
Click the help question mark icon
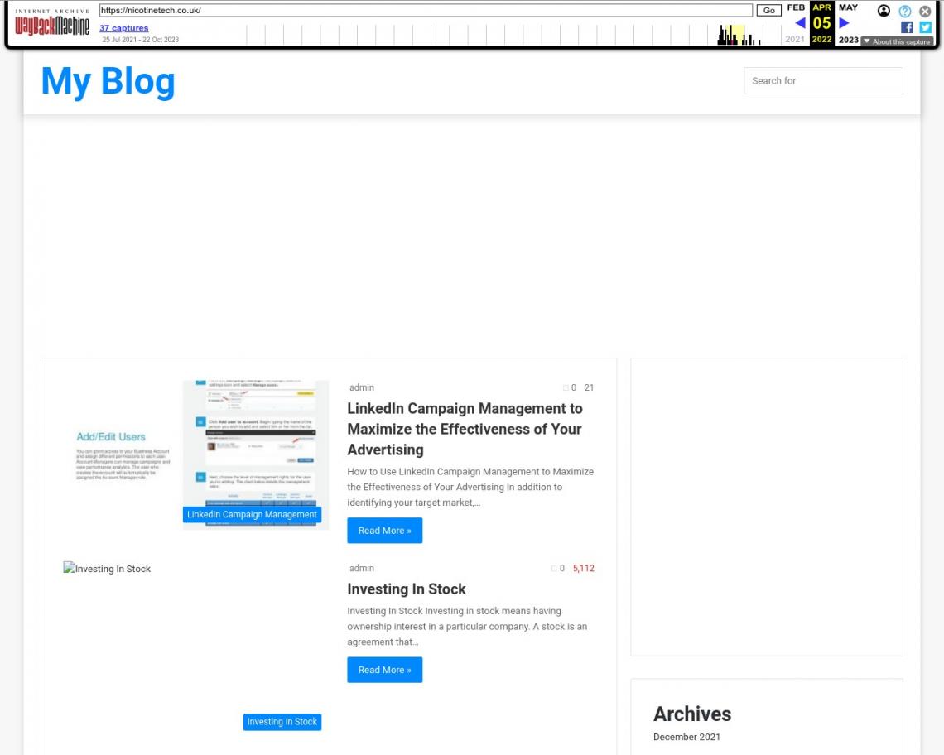coord(905,11)
